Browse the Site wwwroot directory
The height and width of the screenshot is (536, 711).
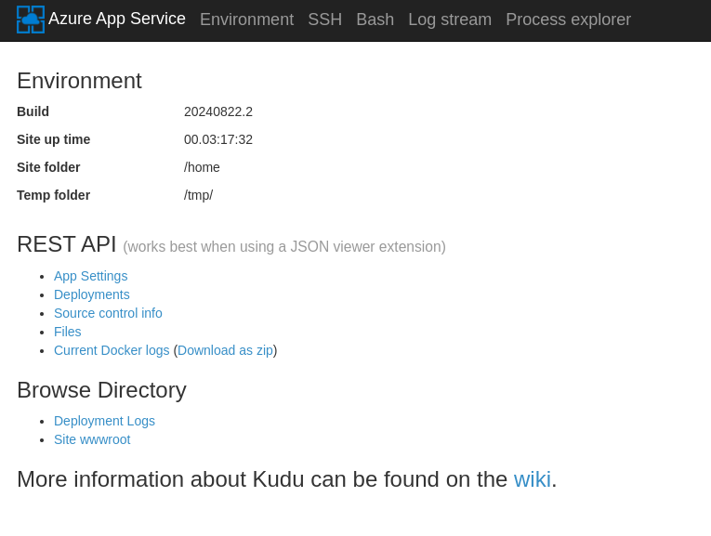[92, 439]
